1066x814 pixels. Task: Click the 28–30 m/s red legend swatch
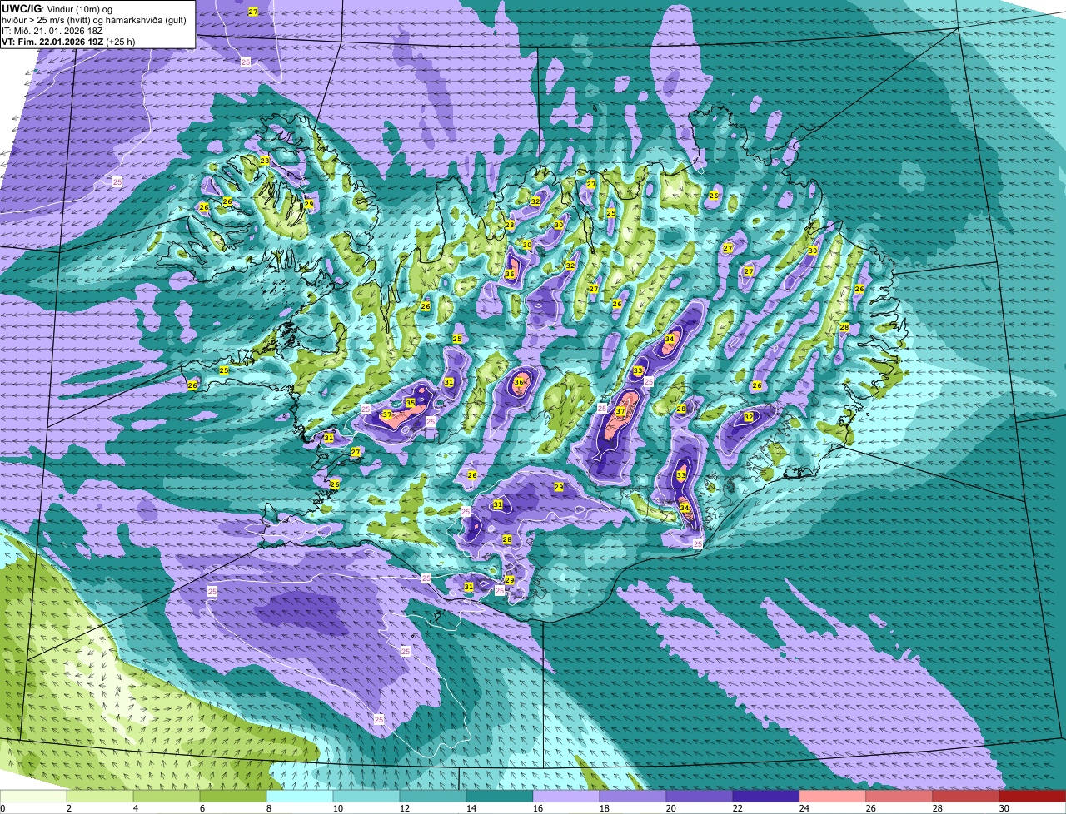coord(966,796)
